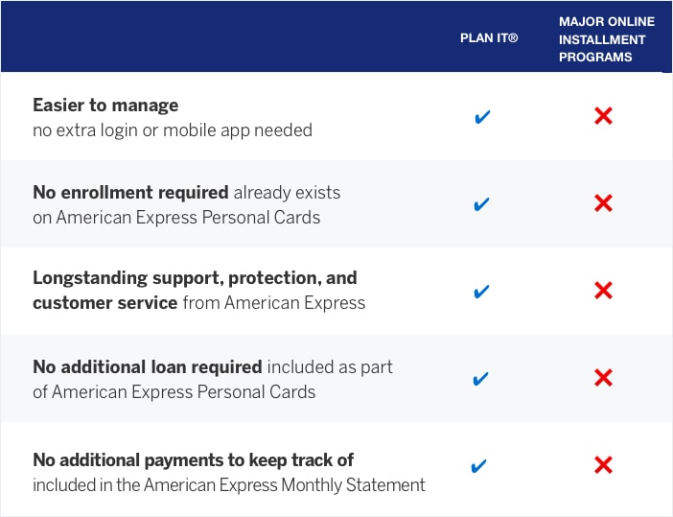Click the red X for Longstanding support row
Viewport: 673px width, 517px height.
click(x=603, y=291)
